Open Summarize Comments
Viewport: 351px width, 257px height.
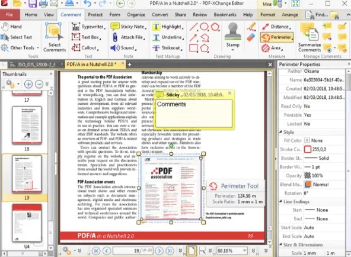(309, 37)
